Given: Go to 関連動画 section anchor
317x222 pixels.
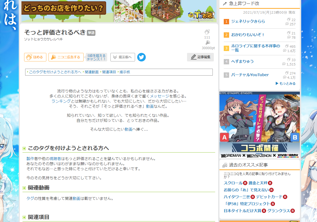Looking at the screenshot, I should [x=92, y=72].
